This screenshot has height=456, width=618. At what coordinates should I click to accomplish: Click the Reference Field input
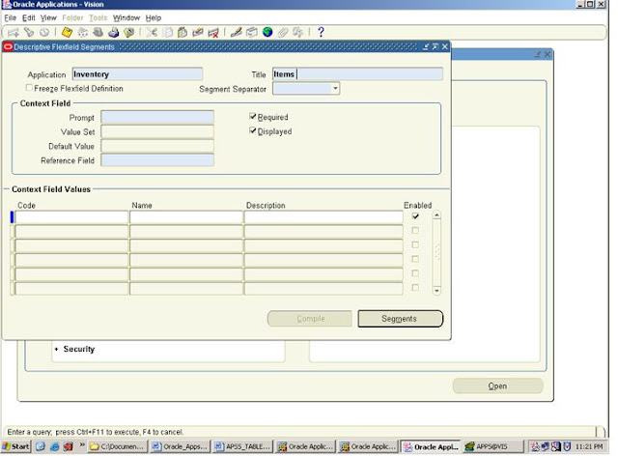[157, 159]
